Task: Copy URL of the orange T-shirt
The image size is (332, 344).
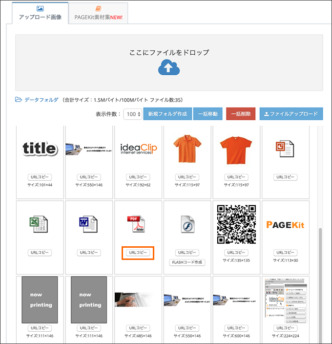Action: [236, 177]
